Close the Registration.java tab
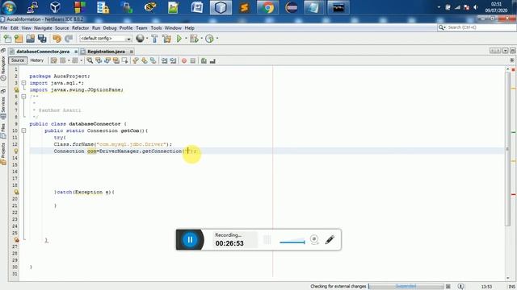Screen dimensions: 517x290 tap(132, 52)
